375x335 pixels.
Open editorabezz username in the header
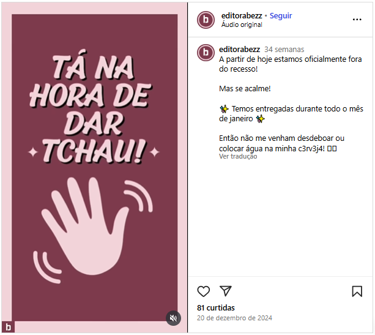pos(242,15)
